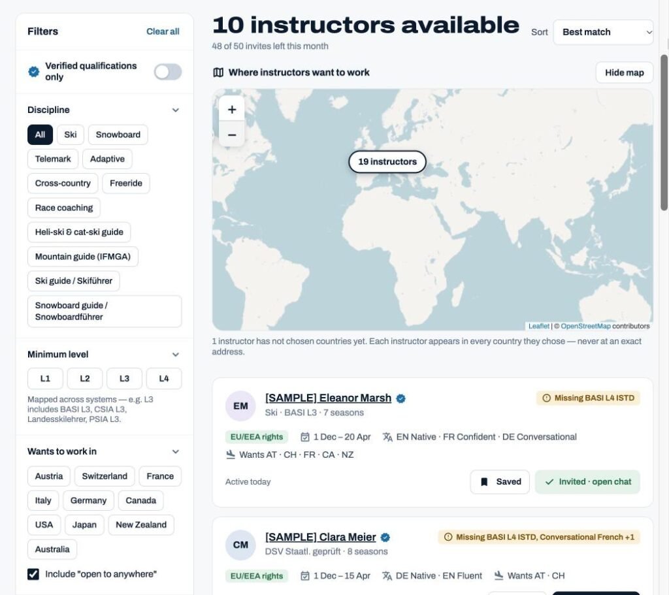Choose Freeride discipline filter

[x=126, y=184]
